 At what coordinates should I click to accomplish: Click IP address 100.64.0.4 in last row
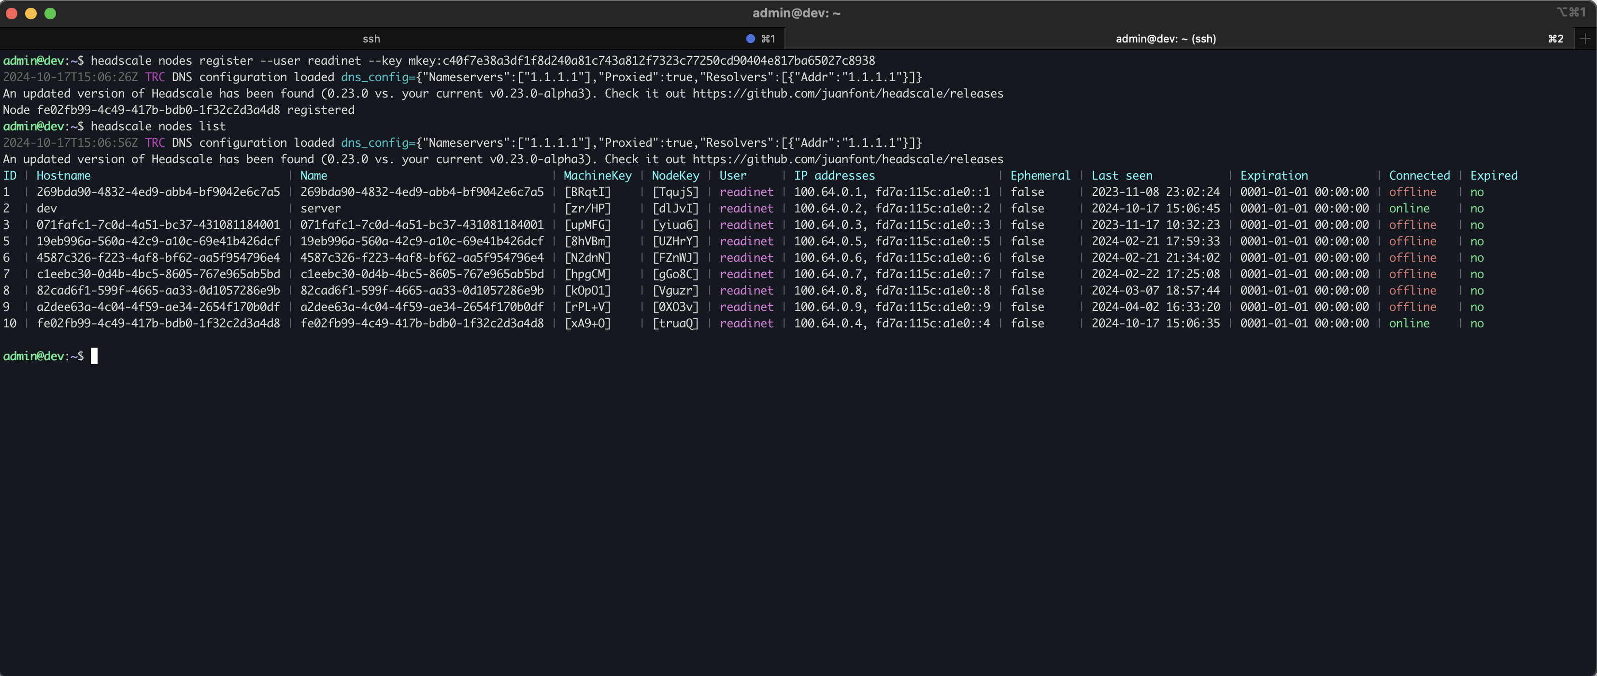(827, 324)
